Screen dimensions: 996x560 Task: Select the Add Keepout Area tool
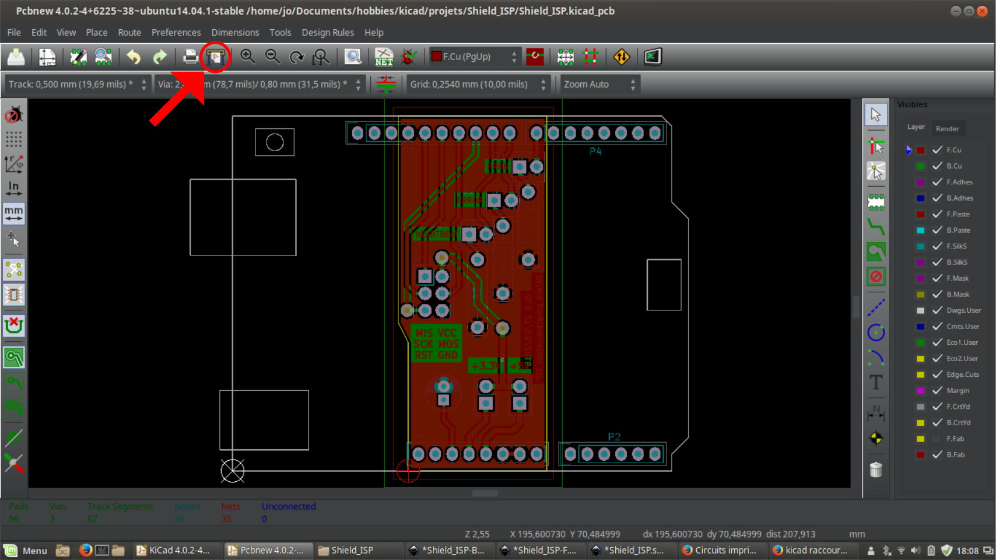pos(876,276)
